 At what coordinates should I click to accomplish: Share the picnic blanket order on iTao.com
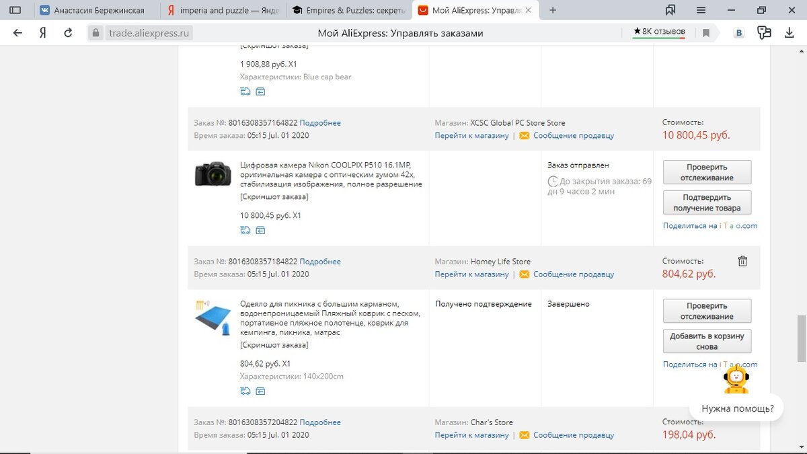(x=710, y=365)
